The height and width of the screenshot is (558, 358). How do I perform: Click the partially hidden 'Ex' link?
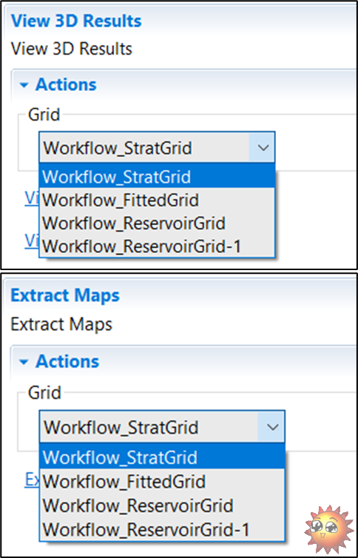click(31, 480)
